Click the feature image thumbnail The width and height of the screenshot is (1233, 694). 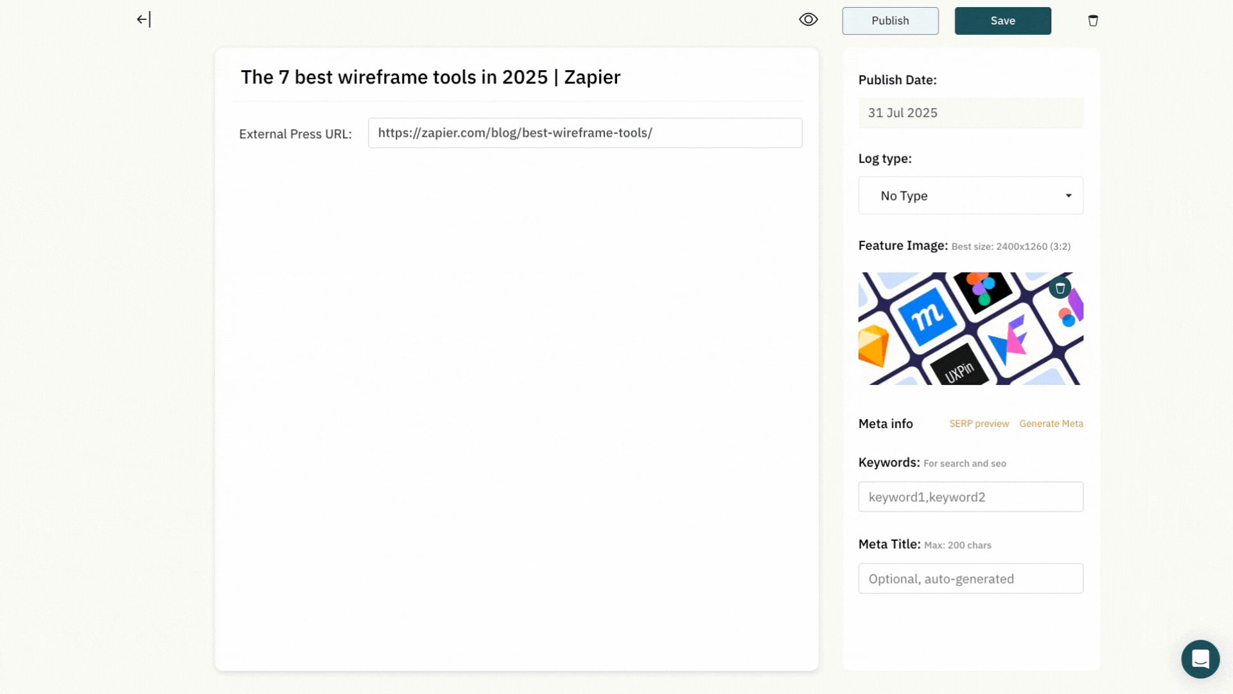tap(970, 328)
